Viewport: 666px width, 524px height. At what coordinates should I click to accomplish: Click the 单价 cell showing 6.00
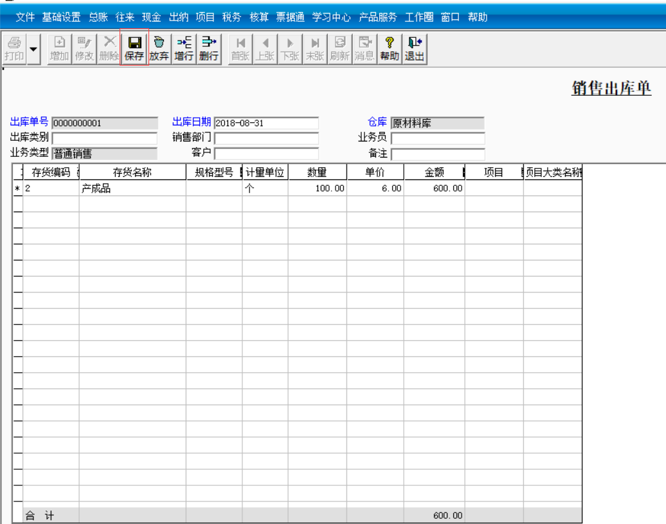[375, 188]
